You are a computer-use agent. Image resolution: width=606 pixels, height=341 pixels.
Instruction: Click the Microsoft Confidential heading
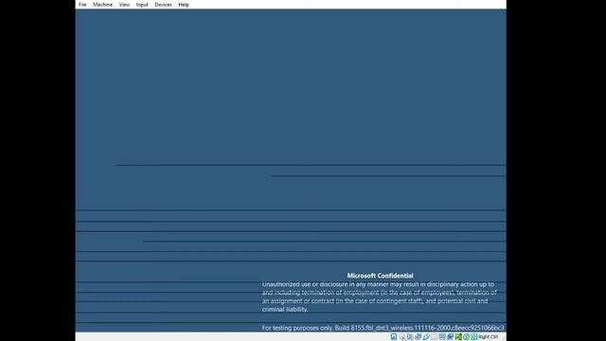click(x=380, y=276)
